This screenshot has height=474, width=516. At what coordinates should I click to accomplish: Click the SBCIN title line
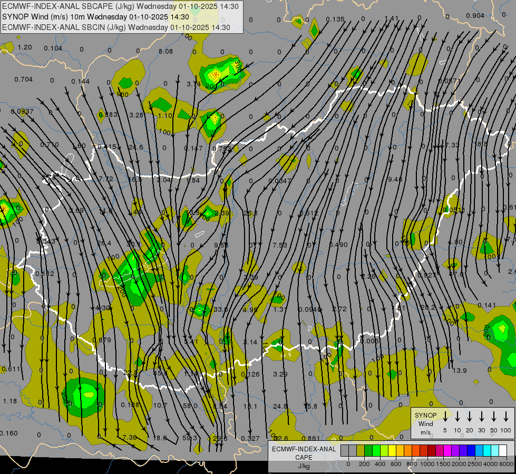[x=116, y=27]
